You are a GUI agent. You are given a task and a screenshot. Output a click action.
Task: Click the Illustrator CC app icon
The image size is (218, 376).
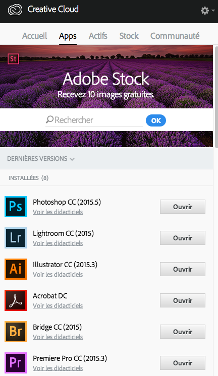tap(16, 269)
